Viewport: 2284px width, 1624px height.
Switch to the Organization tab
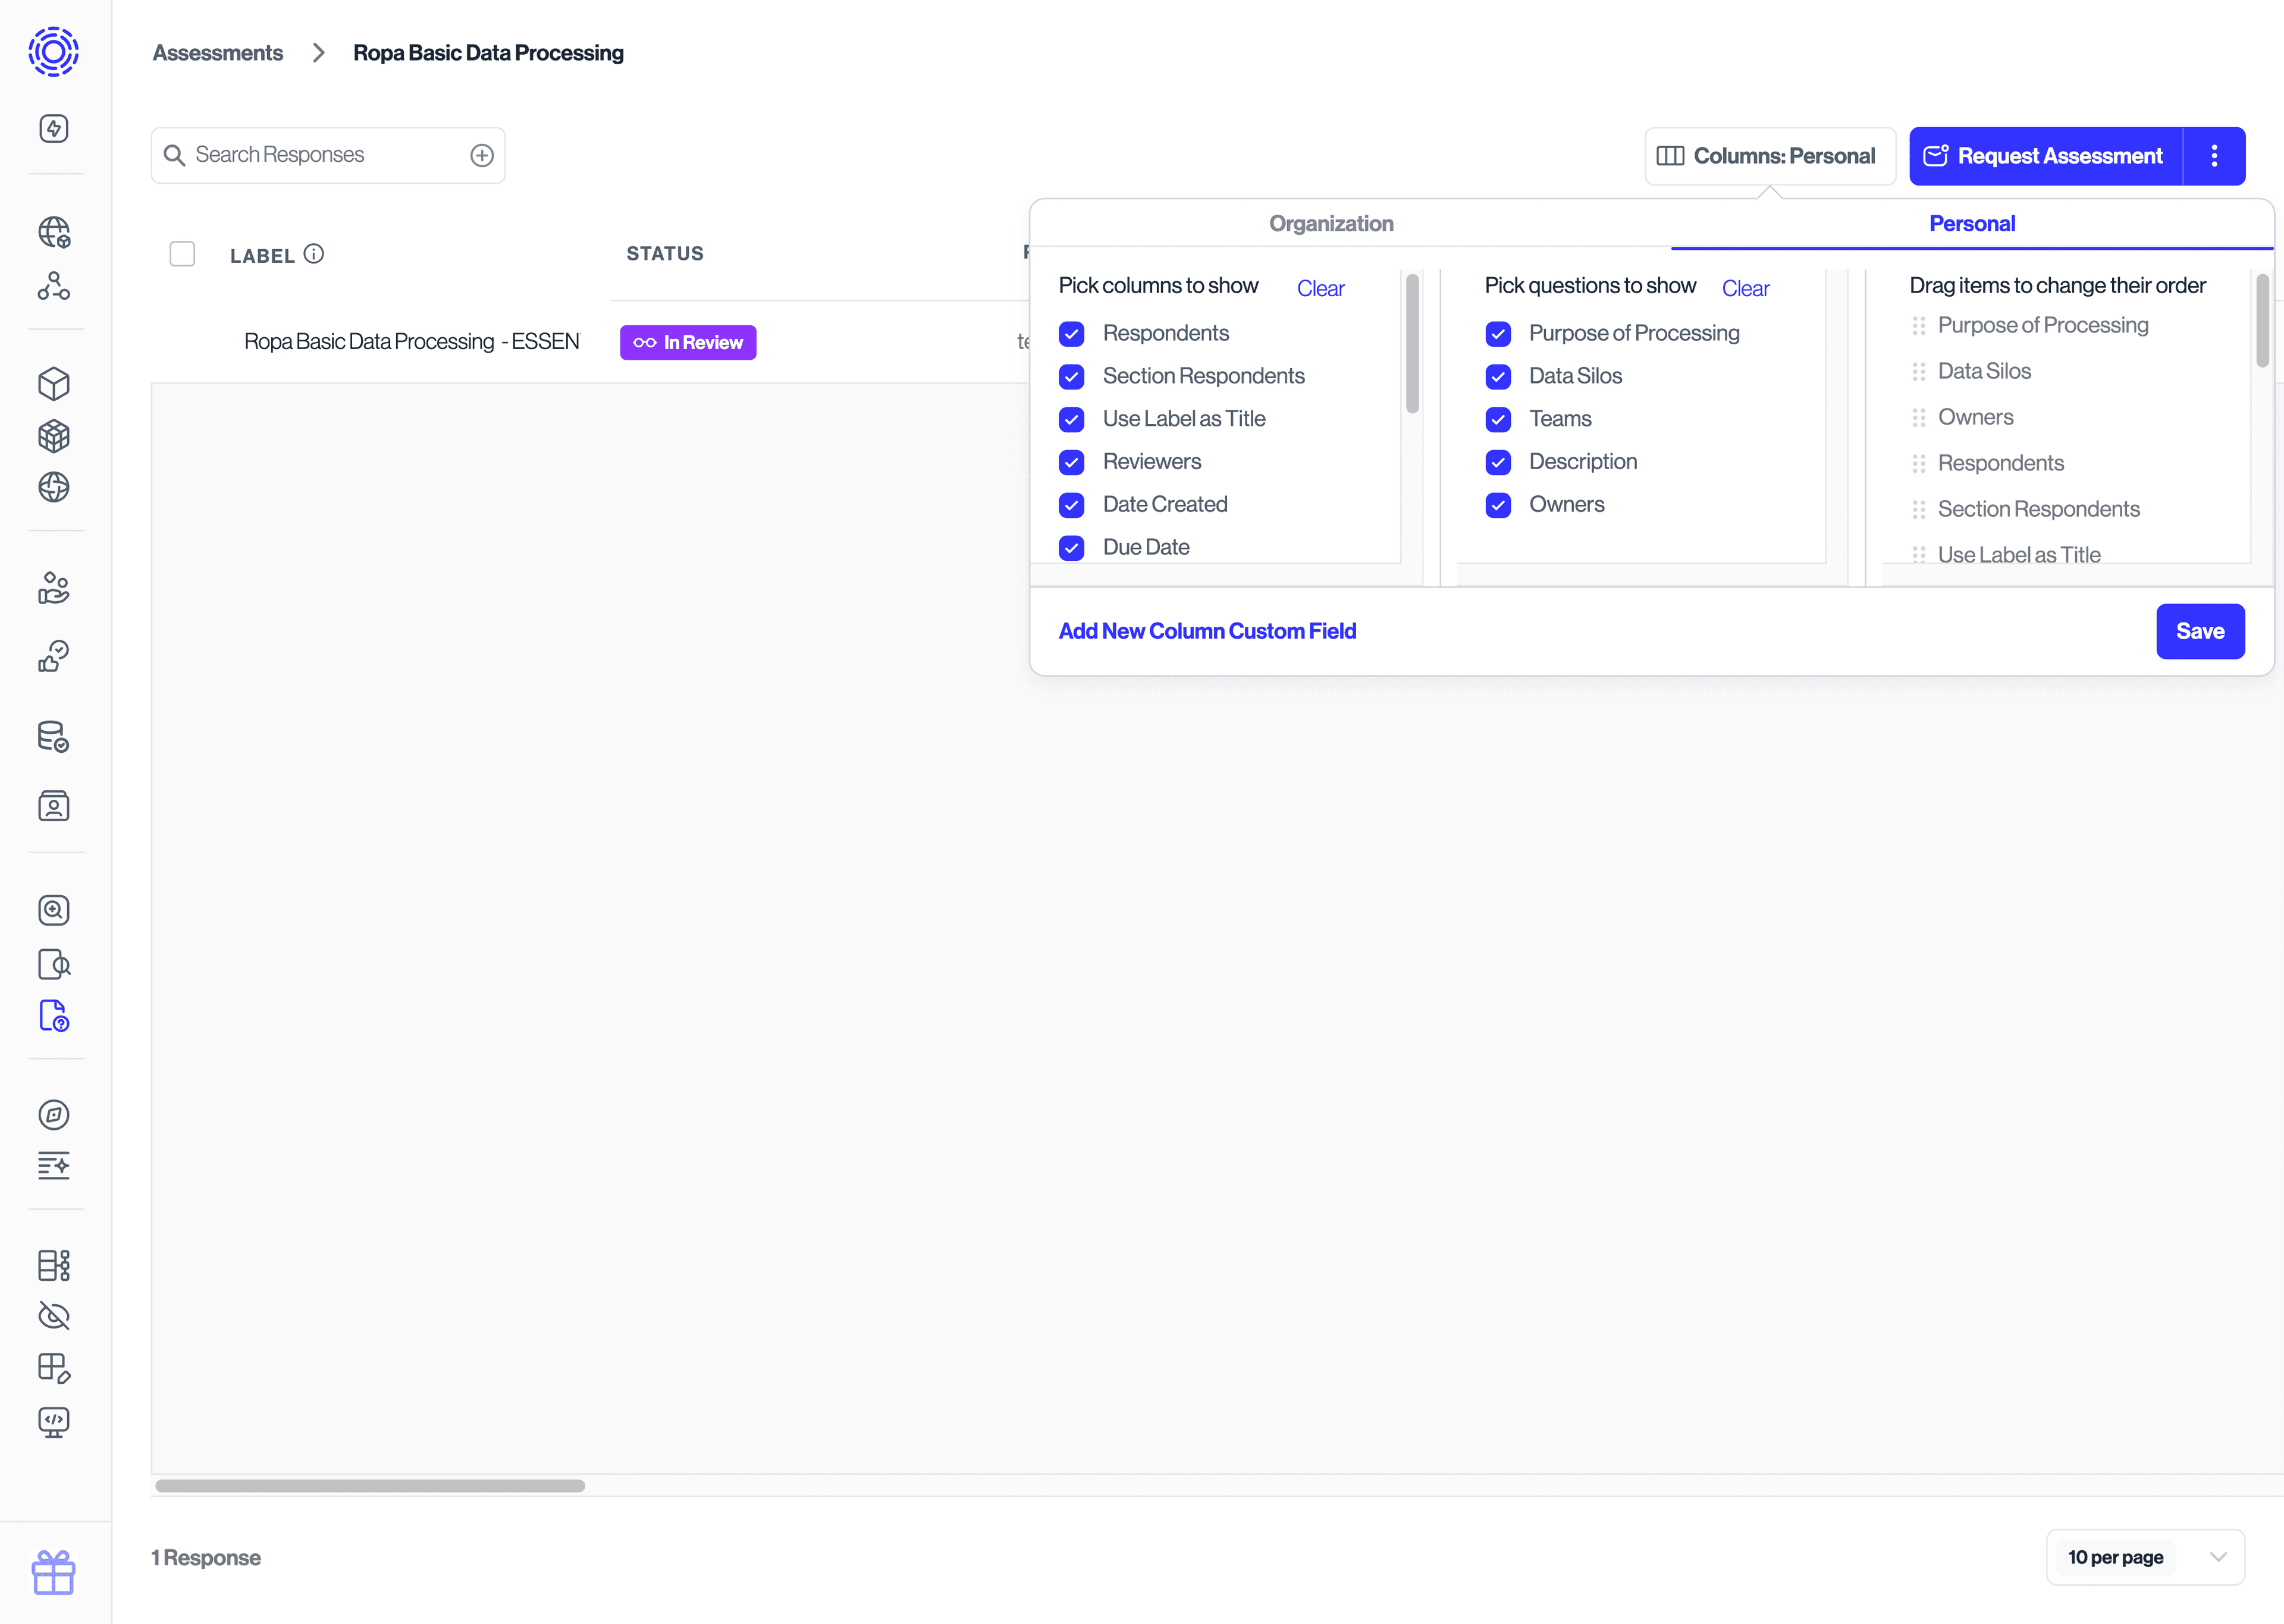click(x=1331, y=223)
